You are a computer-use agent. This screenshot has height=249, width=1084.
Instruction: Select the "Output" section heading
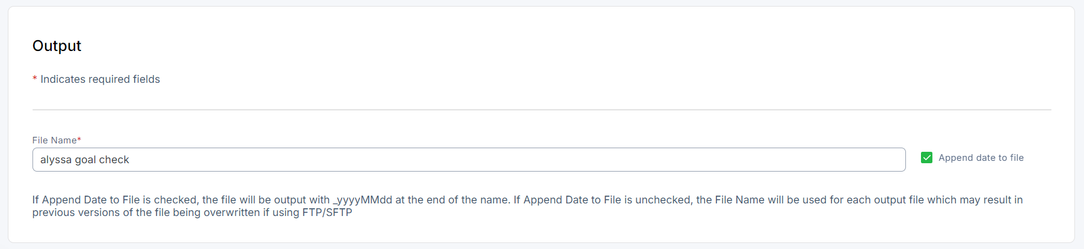tap(57, 46)
